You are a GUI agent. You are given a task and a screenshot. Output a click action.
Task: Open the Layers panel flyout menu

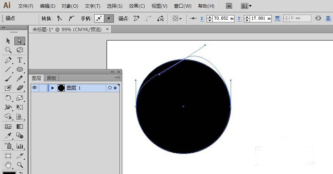coord(117,78)
